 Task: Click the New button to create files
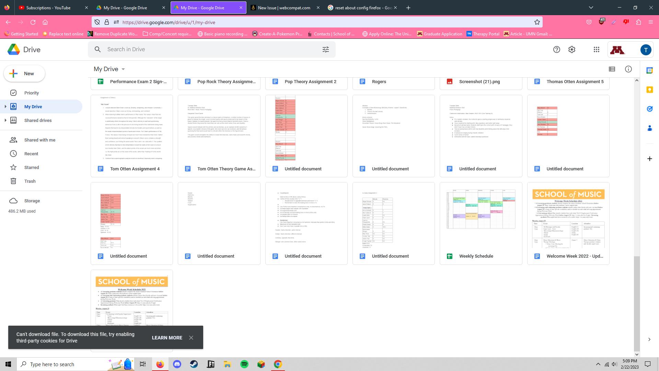(x=24, y=73)
